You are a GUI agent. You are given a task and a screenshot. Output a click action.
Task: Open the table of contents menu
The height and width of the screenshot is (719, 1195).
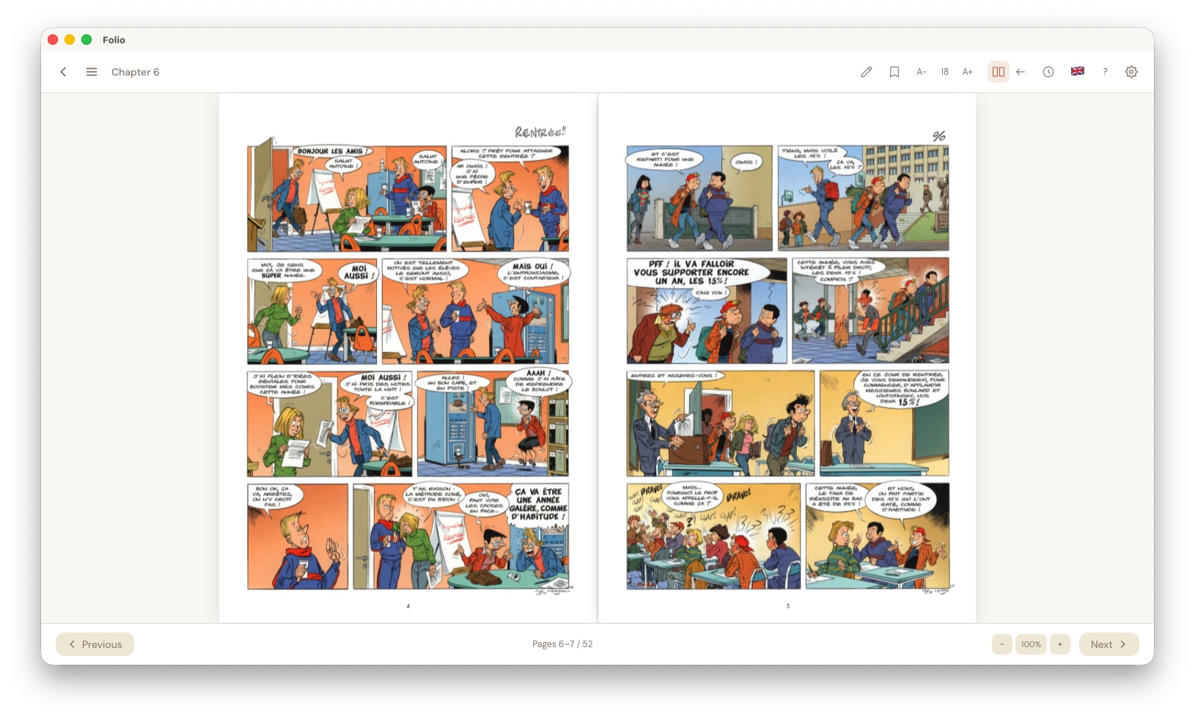click(x=92, y=72)
